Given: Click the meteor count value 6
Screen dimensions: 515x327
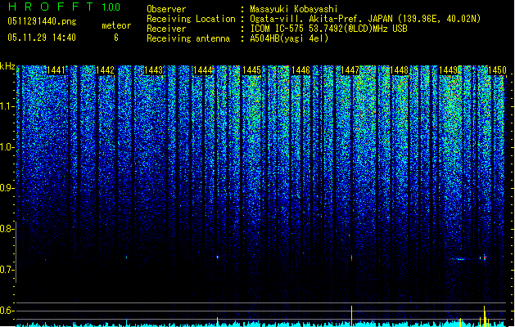Looking at the screenshot, I should click(x=116, y=38).
